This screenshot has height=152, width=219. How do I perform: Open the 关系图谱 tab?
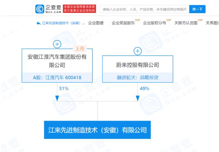(212, 23)
